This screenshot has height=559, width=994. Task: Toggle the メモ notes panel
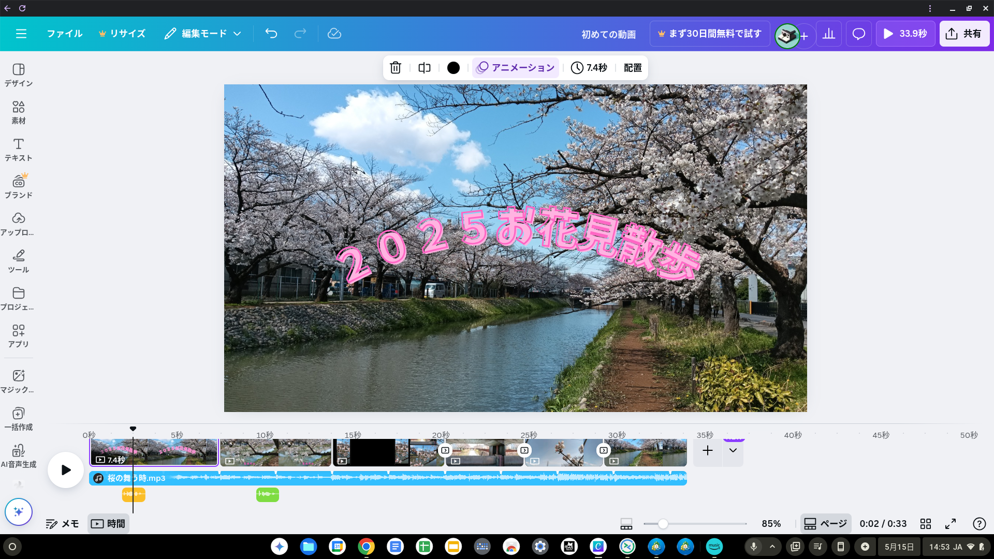[62, 524]
